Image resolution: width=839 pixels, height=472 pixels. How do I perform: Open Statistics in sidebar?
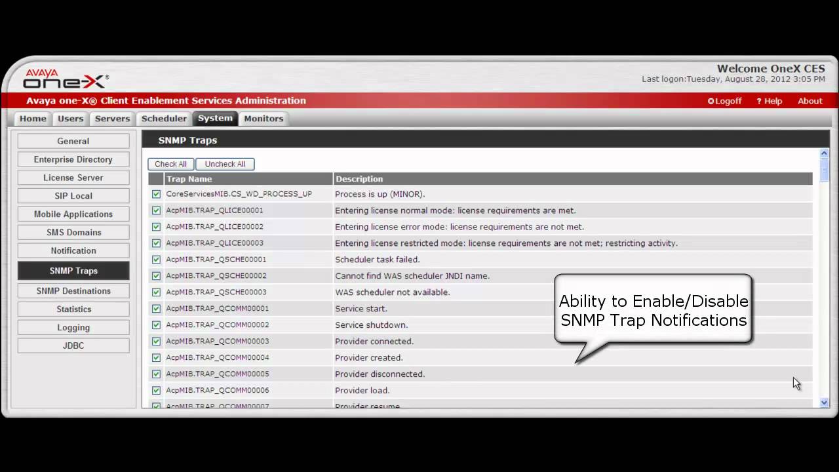[x=73, y=309]
